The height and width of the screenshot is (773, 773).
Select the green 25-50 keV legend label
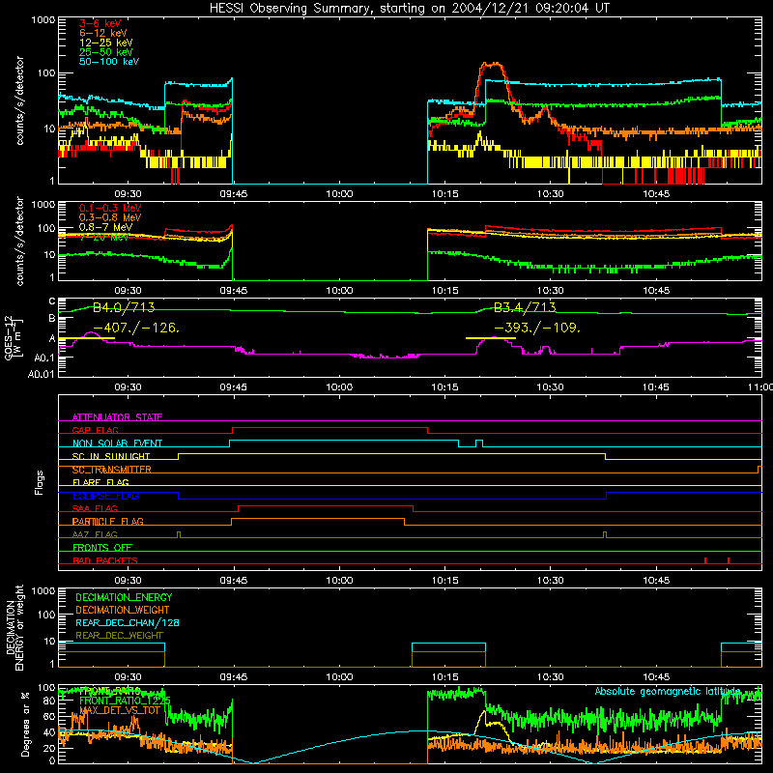click(106, 52)
